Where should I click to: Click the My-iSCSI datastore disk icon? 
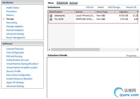51,19
